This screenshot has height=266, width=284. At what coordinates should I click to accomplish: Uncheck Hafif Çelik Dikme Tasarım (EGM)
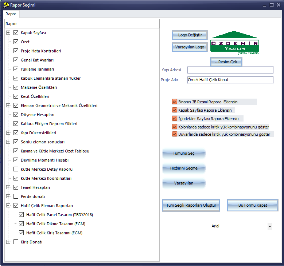point(22,224)
